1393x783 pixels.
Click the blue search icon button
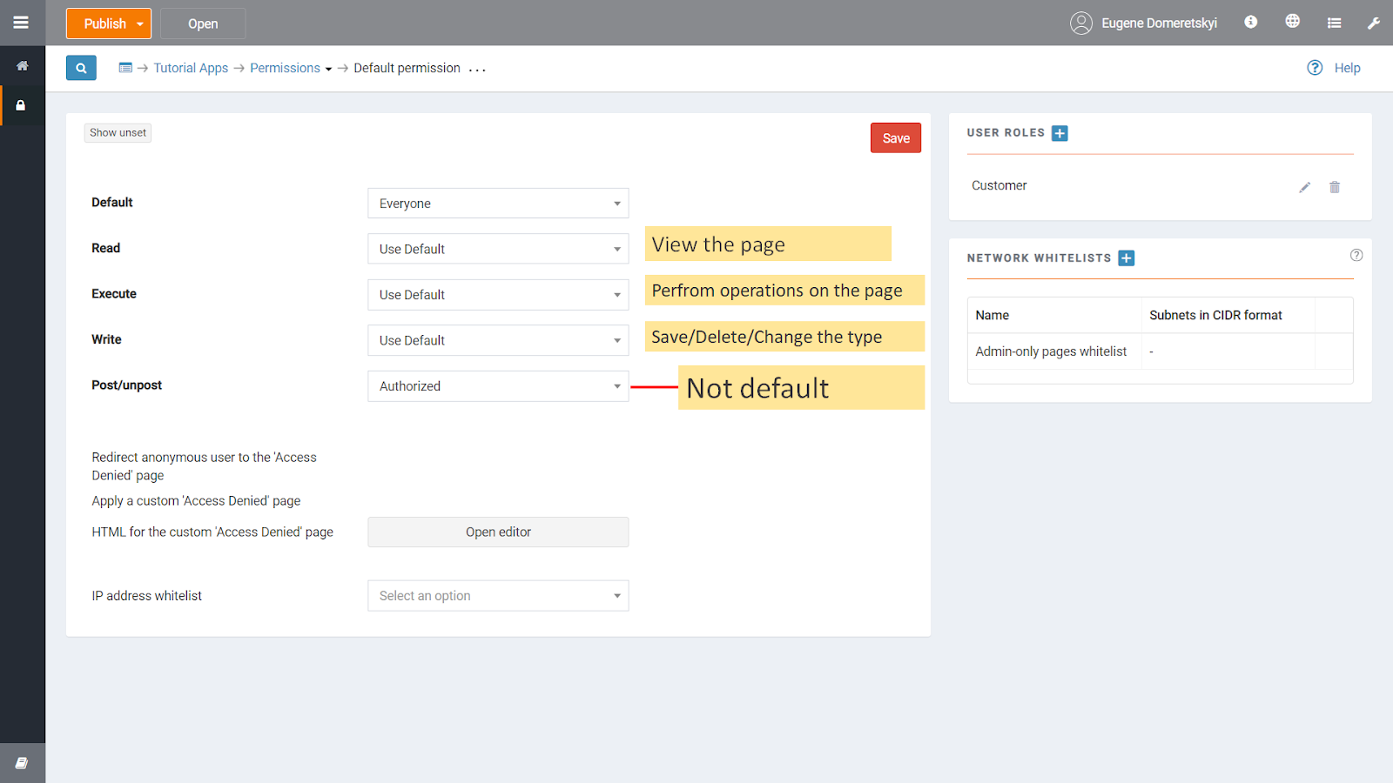click(x=81, y=68)
